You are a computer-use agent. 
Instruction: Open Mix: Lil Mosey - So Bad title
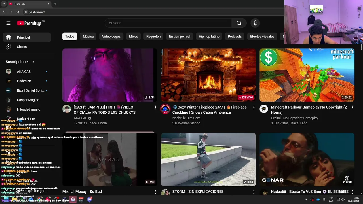pos(82,192)
